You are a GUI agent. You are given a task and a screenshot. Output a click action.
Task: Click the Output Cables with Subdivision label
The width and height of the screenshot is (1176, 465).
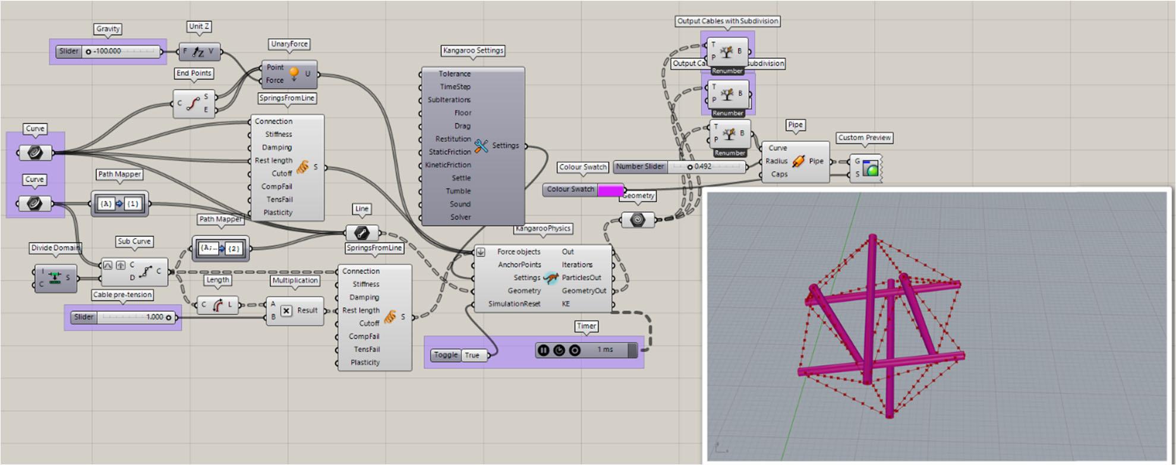coord(727,21)
